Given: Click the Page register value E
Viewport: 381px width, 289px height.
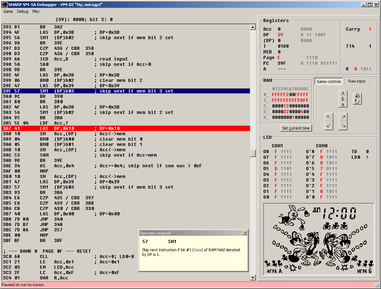Looking at the screenshot, I should (279, 58).
